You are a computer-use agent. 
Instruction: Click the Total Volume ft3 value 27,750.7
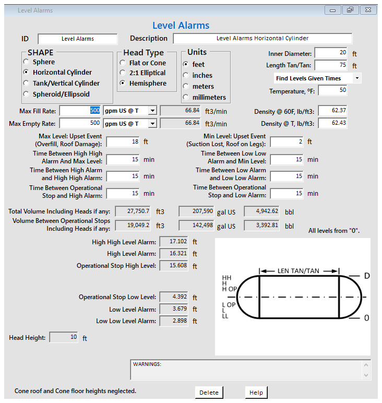click(x=133, y=211)
